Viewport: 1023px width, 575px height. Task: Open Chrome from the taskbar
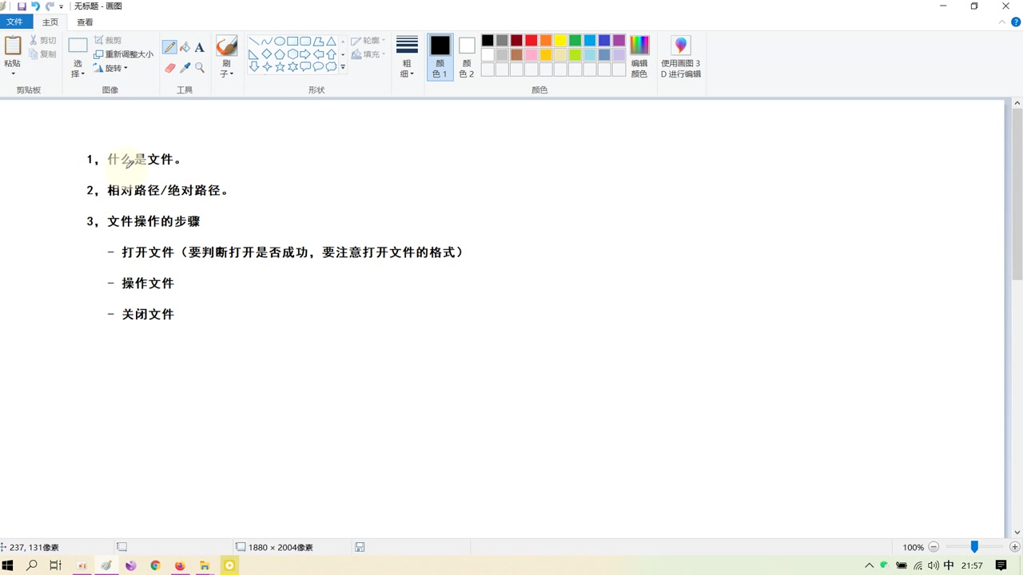(155, 565)
